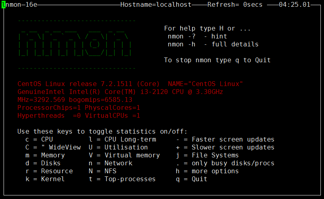The width and height of the screenshot is (324, 199).
Task: Click the 'k = Kernel' entry
Action: coord(45,179)
